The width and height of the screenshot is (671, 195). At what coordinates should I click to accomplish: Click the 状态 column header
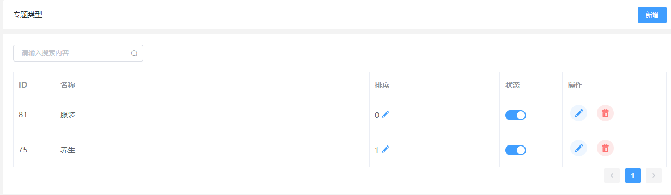[x=513, y=85]
